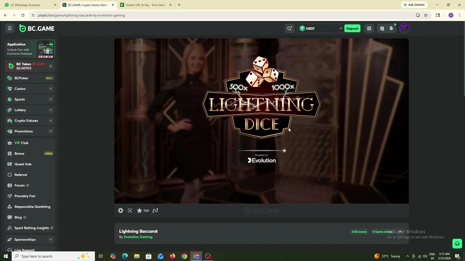Viewport: 465px width, 261px height.
Task: Expand the Crypto Futures sidebar section
Action: pyautogui.click(x=50, y=121)
